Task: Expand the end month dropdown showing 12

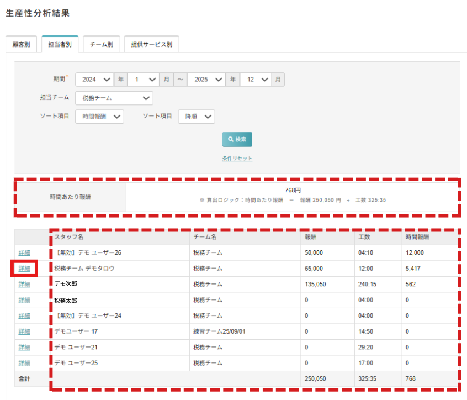Action: coord(257,80)
